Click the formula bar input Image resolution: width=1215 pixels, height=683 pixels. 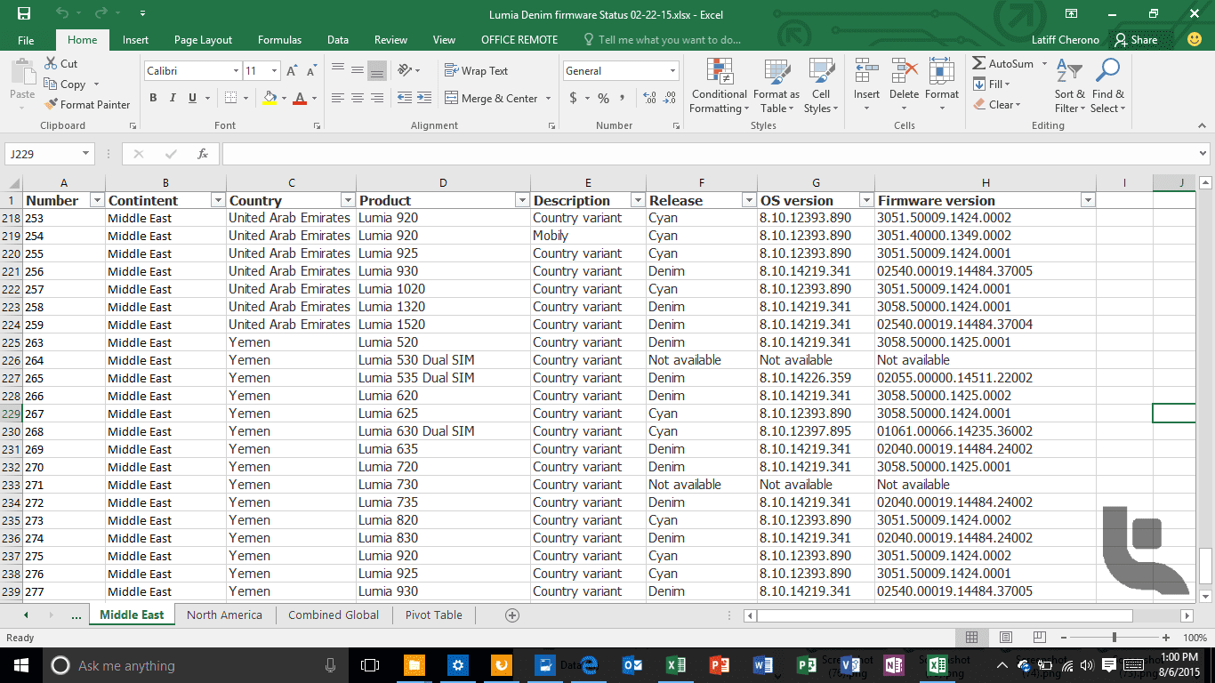pyautogui.click(x=707, y=154)
